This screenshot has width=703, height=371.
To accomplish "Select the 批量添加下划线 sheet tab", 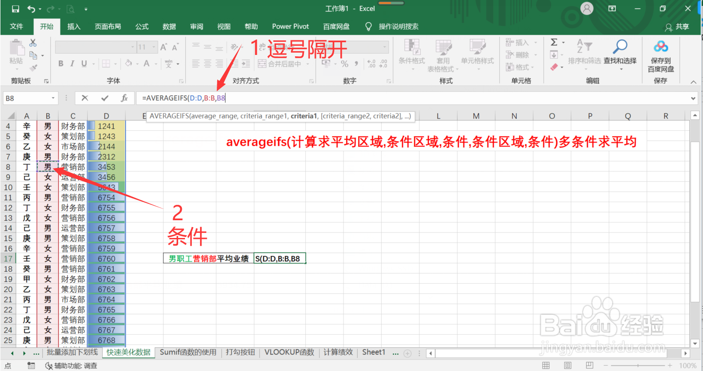I will tap(72, 352).
